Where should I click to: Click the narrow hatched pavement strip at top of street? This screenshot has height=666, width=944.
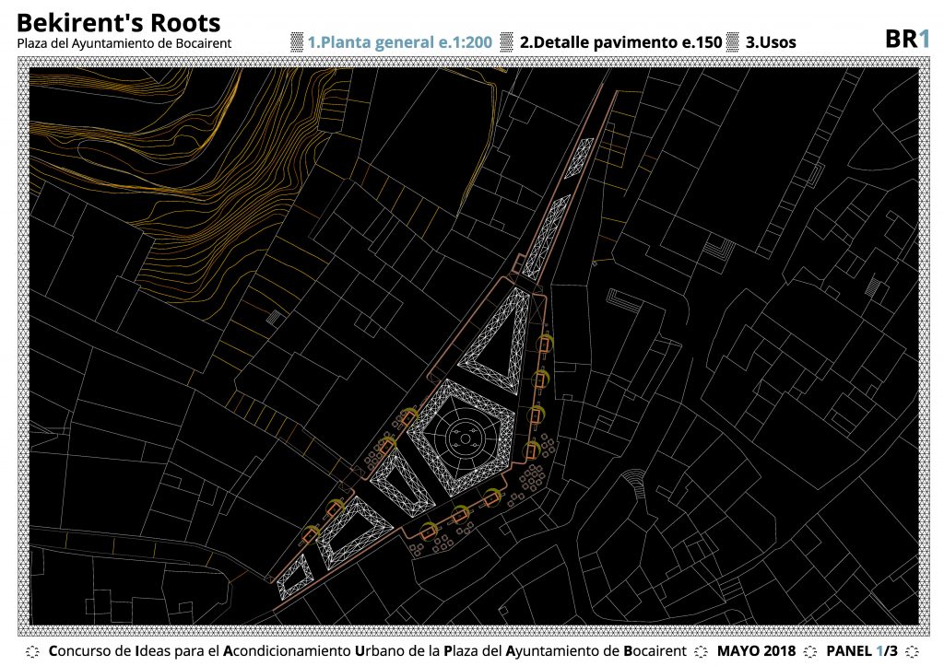[583, 157]
